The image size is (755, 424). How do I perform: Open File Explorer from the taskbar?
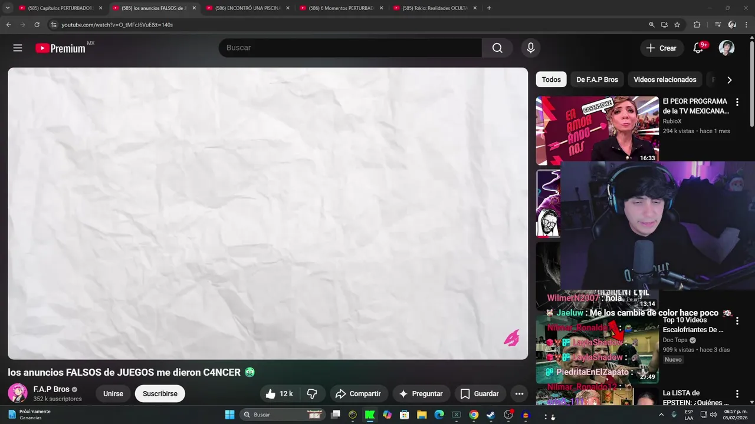pyautogui.click(x=422, y=415)
